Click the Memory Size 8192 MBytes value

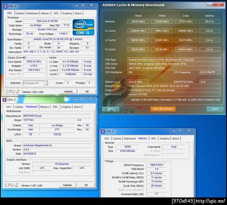[127, 151]
